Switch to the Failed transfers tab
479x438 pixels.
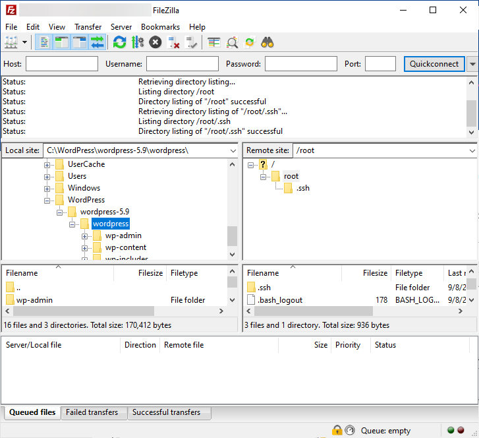tap(92, 412)
